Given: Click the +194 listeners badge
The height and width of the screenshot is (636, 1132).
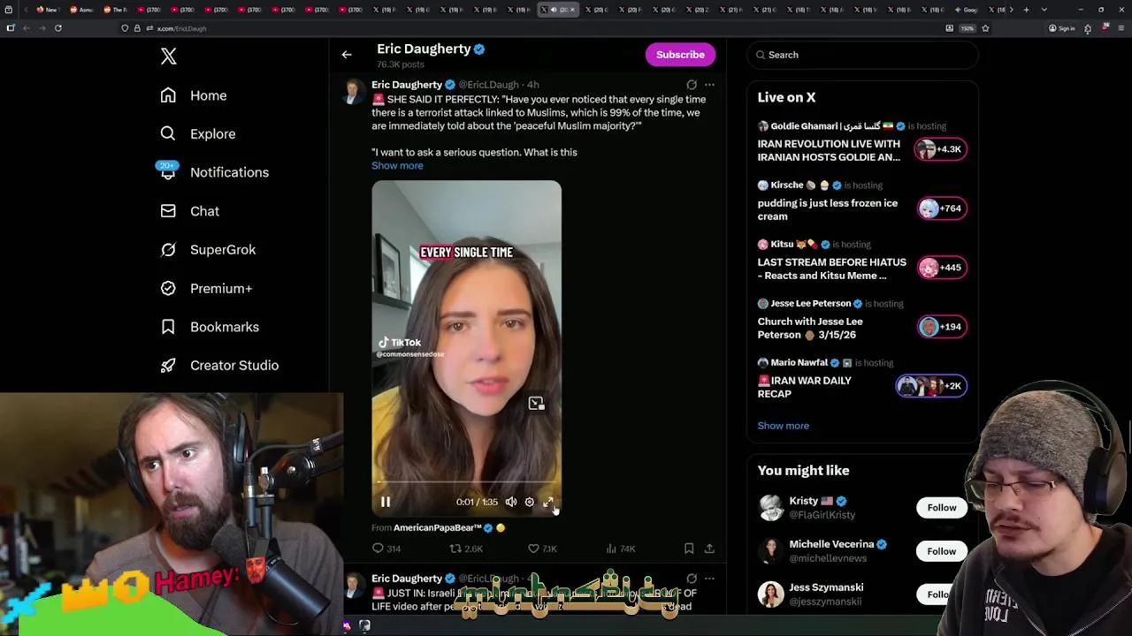Looking at the screenshot, I should [942, 327].
